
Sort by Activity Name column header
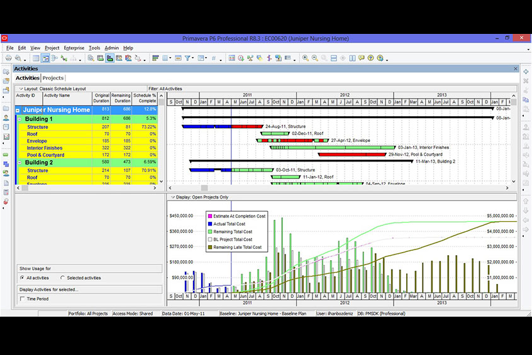click(67, 98)
